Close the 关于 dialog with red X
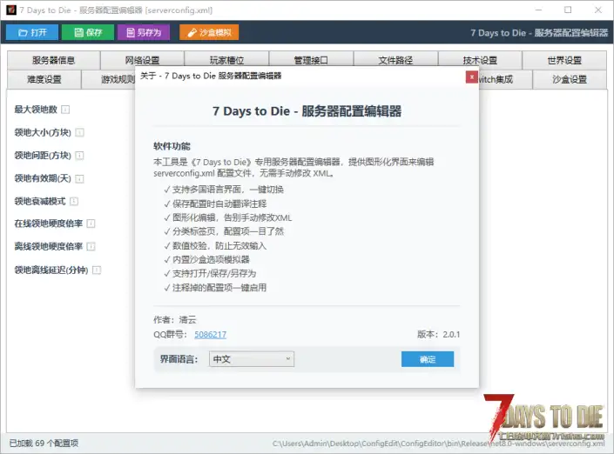The image size is (614, 454). (x=471, y=77)
